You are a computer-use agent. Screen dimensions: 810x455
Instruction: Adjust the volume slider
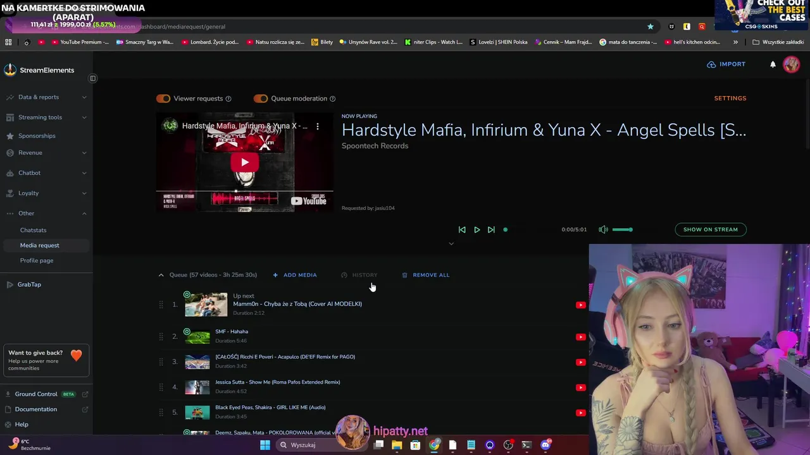click(x=622, y=229)
